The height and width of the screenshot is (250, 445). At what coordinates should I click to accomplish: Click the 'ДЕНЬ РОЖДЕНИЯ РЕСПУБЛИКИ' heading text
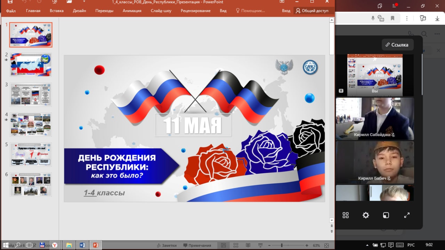pos(117,162)
